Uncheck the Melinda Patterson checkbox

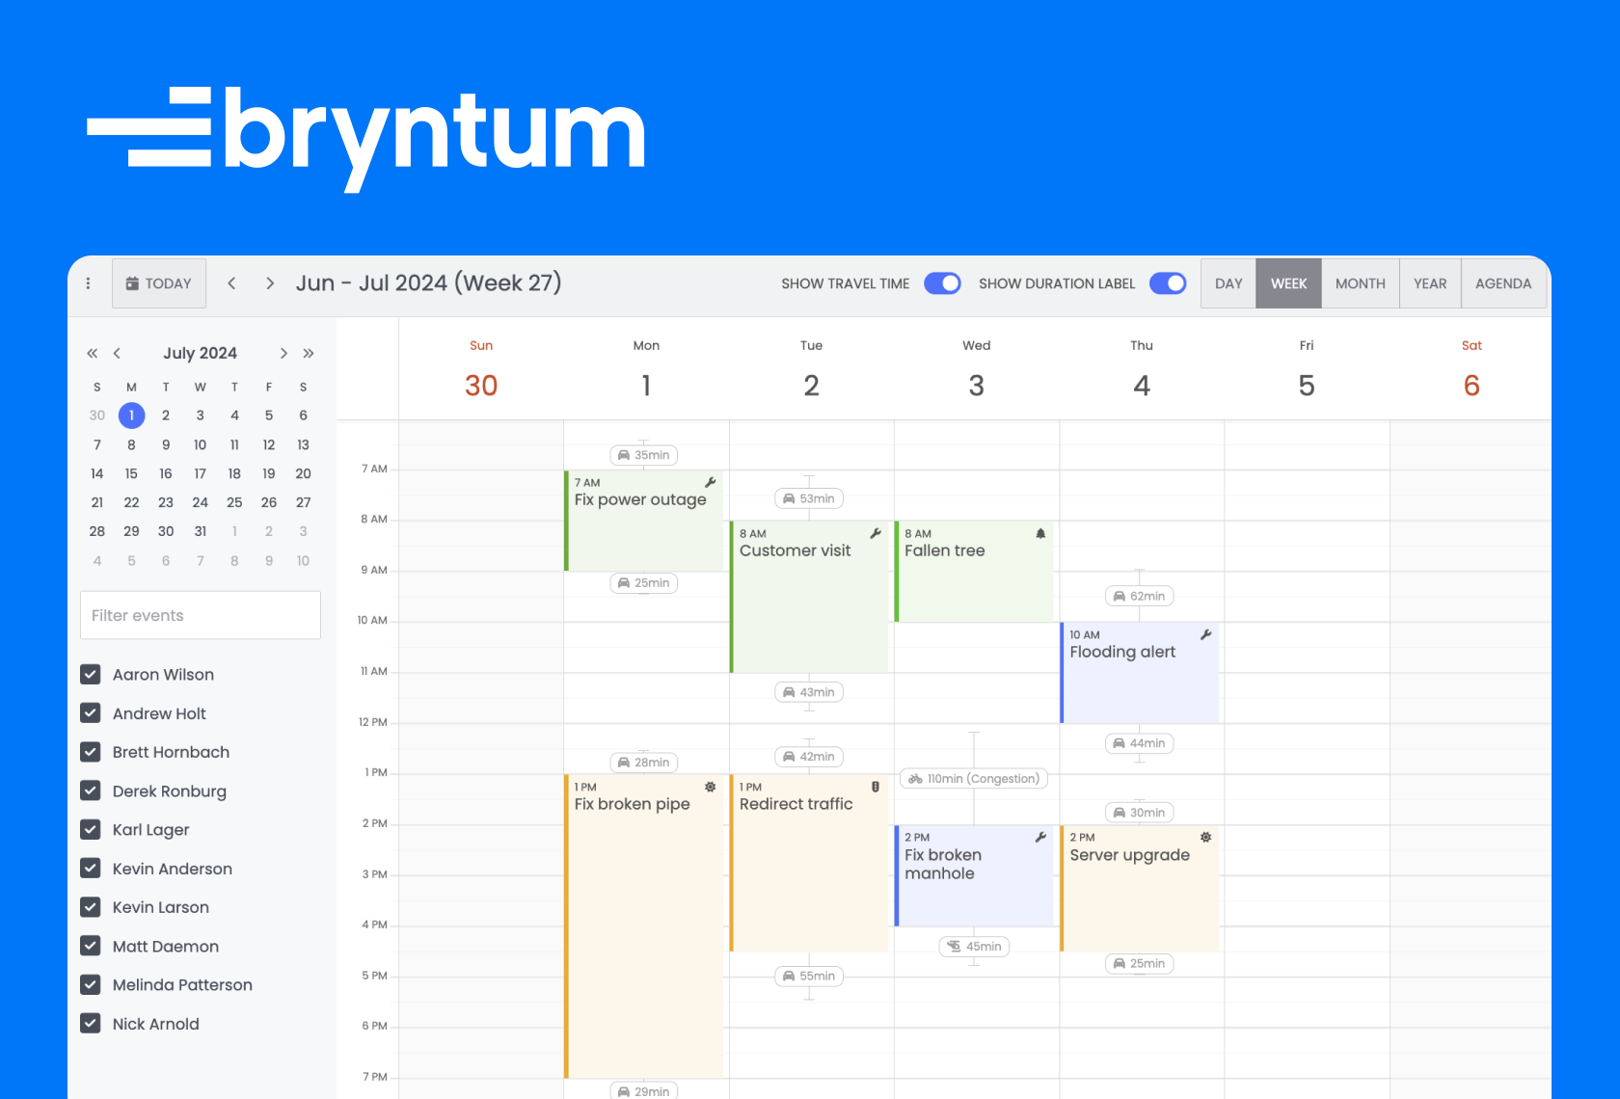pos(91,984)
